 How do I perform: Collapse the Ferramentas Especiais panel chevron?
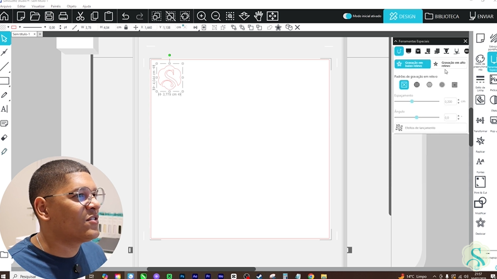pos(395,41)
